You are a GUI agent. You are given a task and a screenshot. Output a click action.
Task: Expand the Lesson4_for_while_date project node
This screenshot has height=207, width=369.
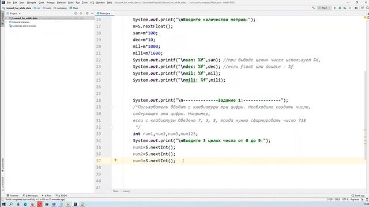[6, 18]
